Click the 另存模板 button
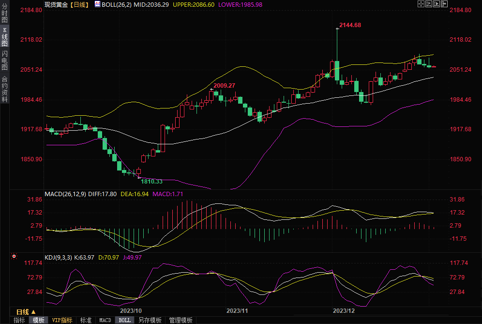The image size is (482, 324). (150, 320)
